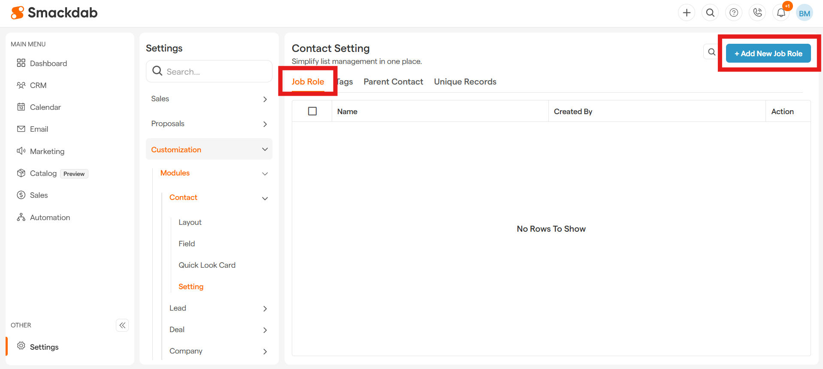Expand the Proposals settings section
The image size is (823, 369).
(209, 124)
